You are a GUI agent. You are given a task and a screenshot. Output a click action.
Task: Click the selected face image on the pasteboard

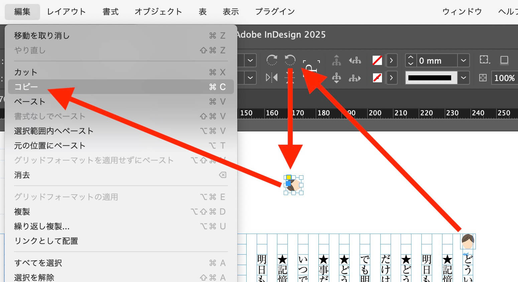(294, 185)
